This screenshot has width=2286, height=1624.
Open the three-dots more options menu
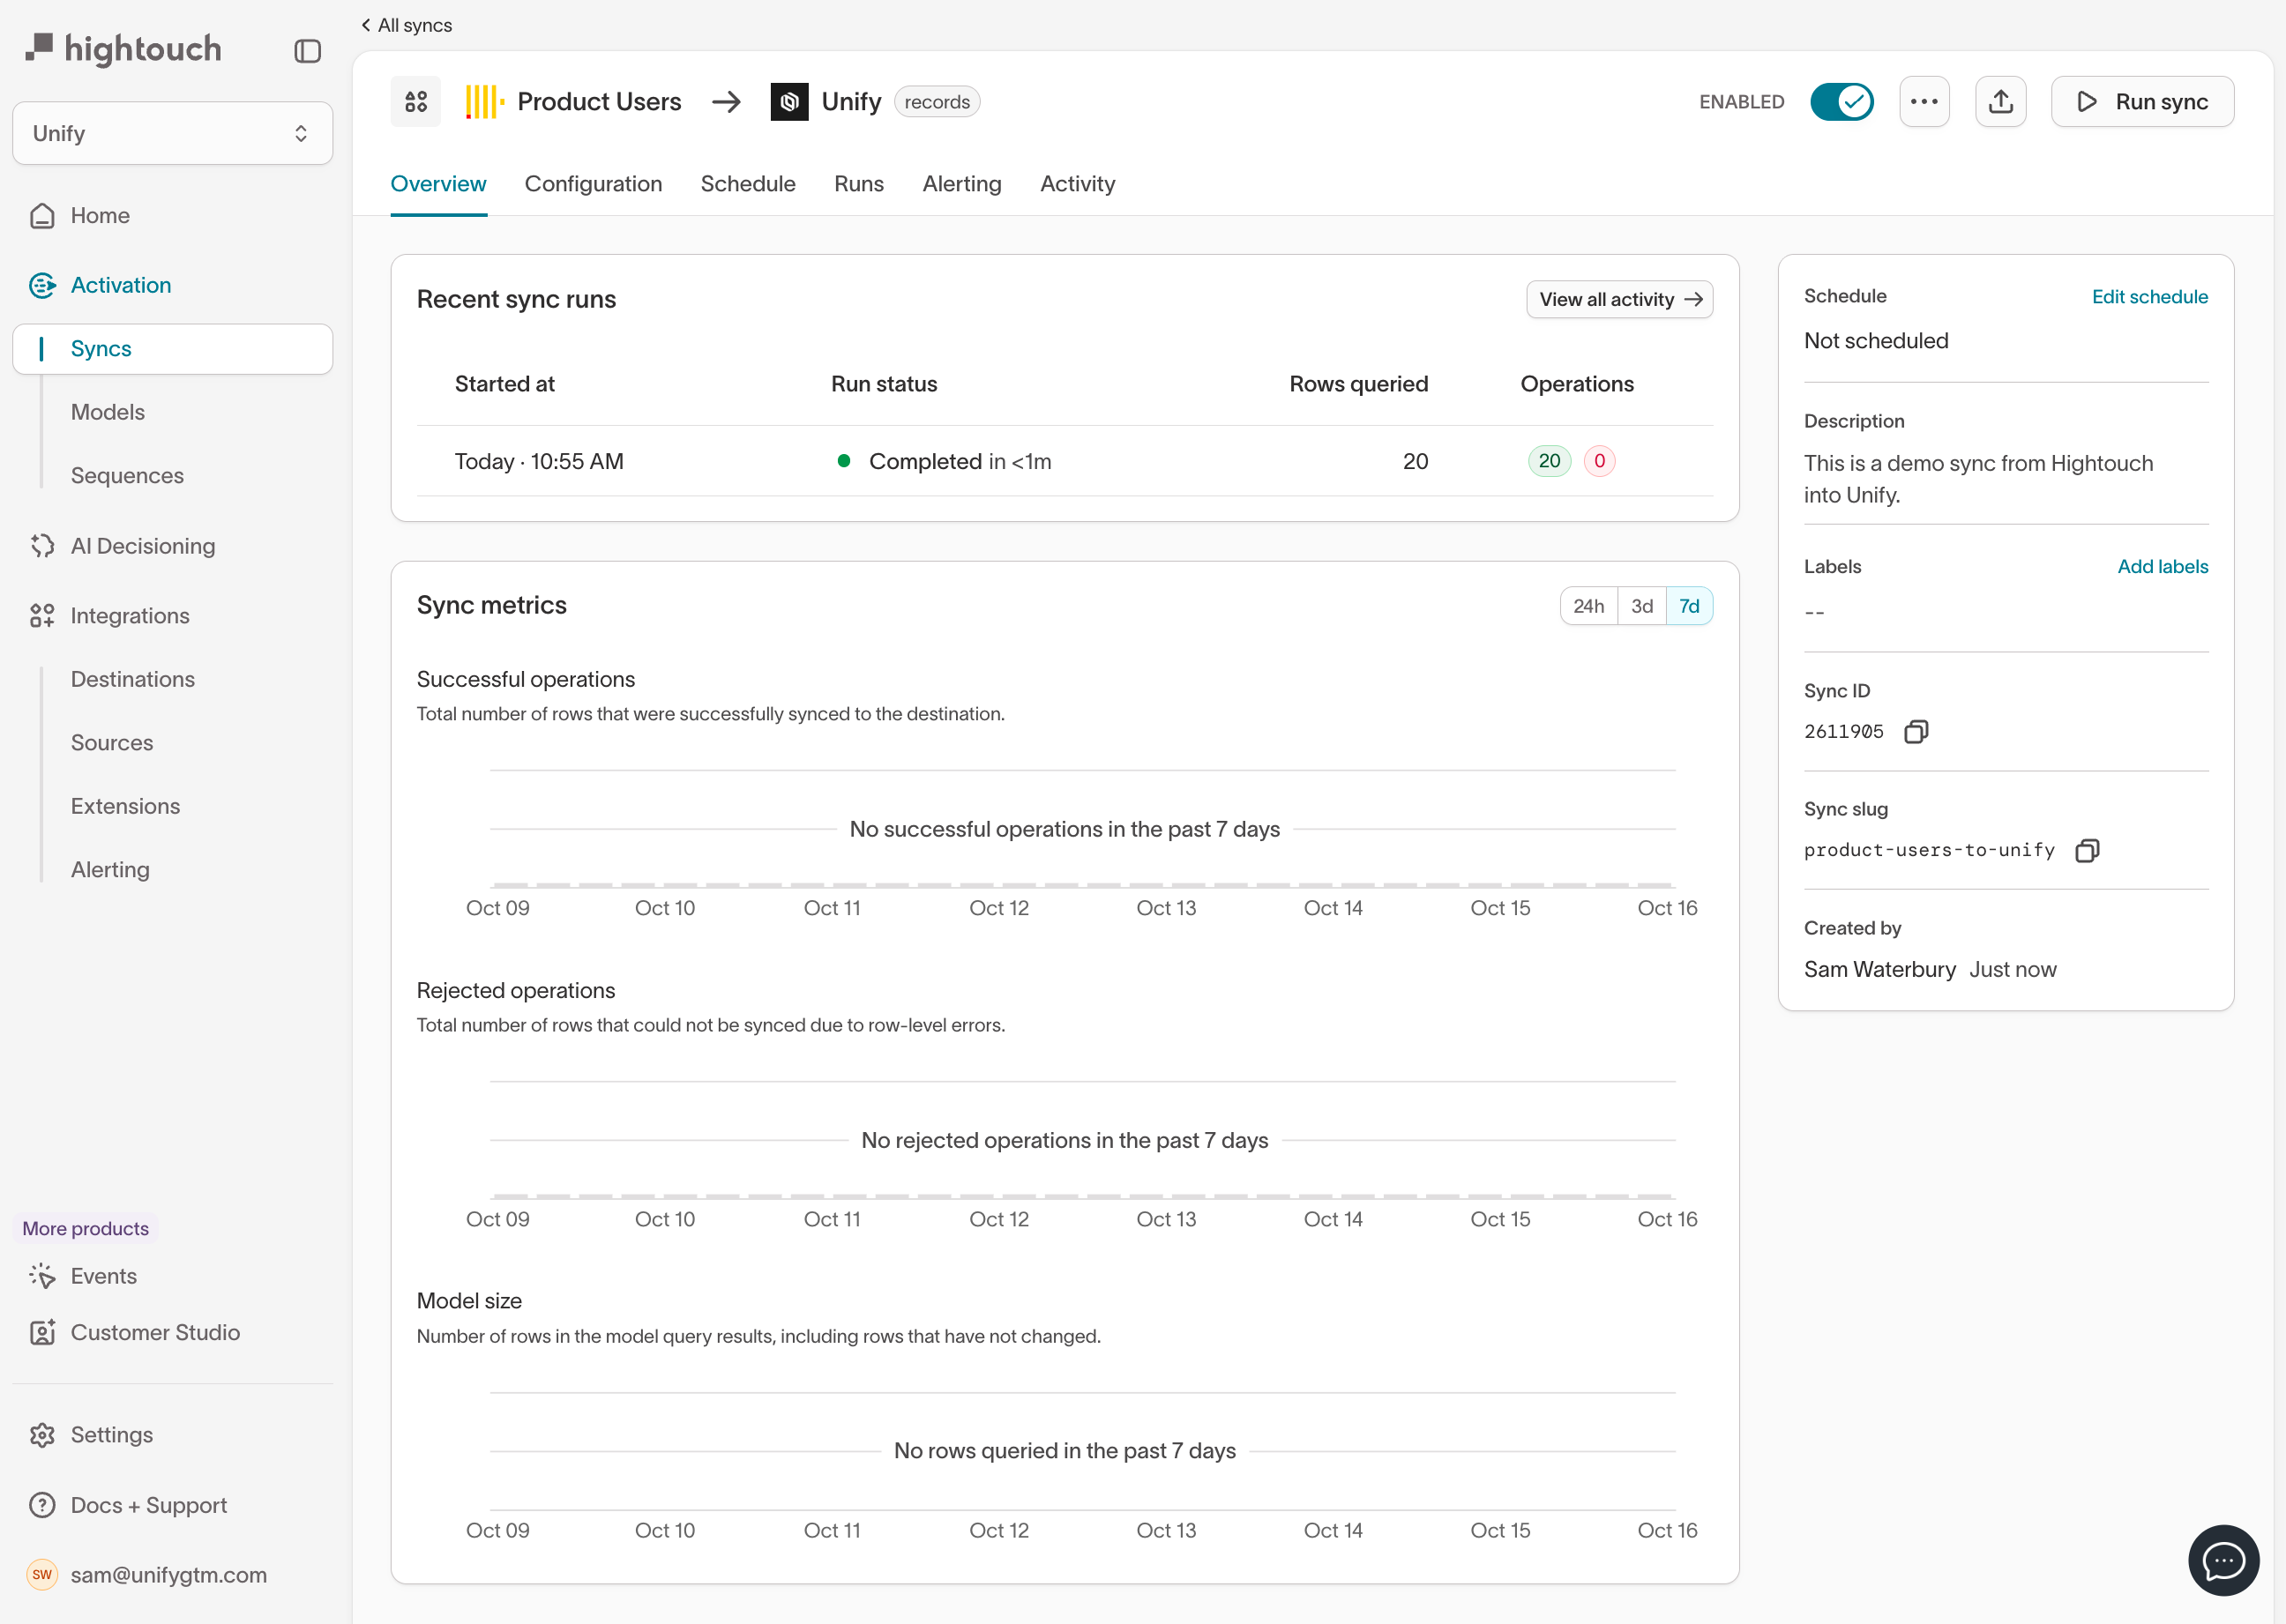pos(1923,102)
